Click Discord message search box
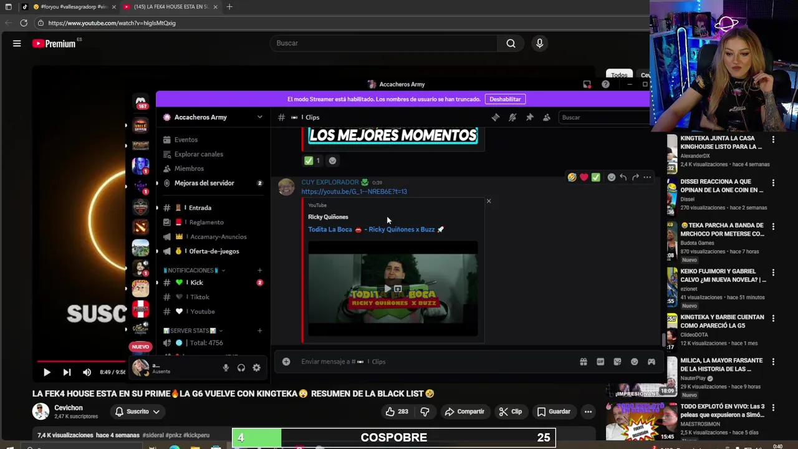The image size is (798, 449). pyautogui.click(x=603, y=117)
